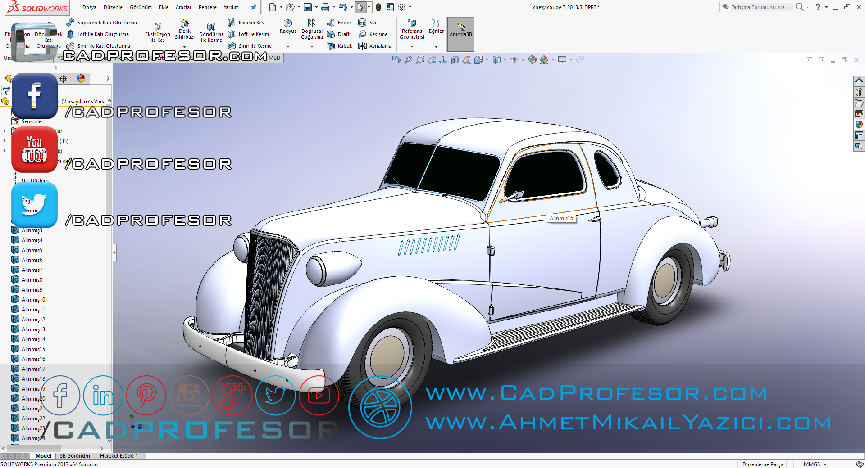The image size is (865, 468).
Task: Click the Loft ile Kesim button
Action: tap(248, 34)
